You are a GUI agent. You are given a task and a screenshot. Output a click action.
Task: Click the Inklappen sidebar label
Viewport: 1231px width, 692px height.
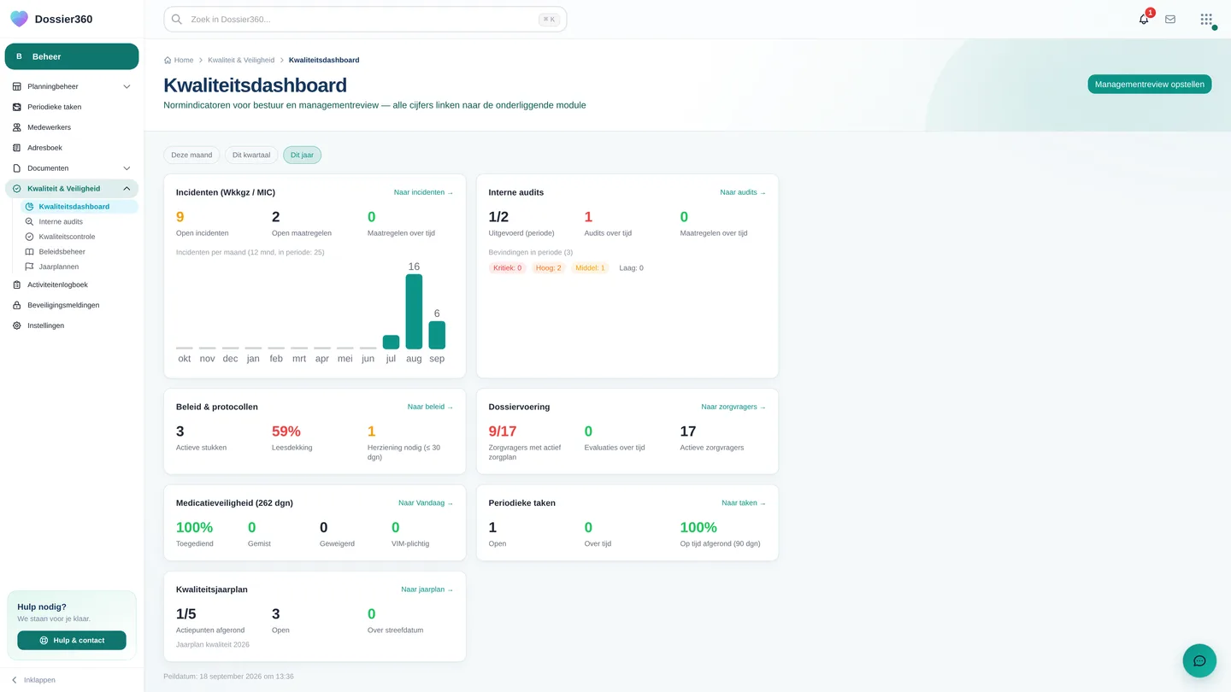(39, 680)
